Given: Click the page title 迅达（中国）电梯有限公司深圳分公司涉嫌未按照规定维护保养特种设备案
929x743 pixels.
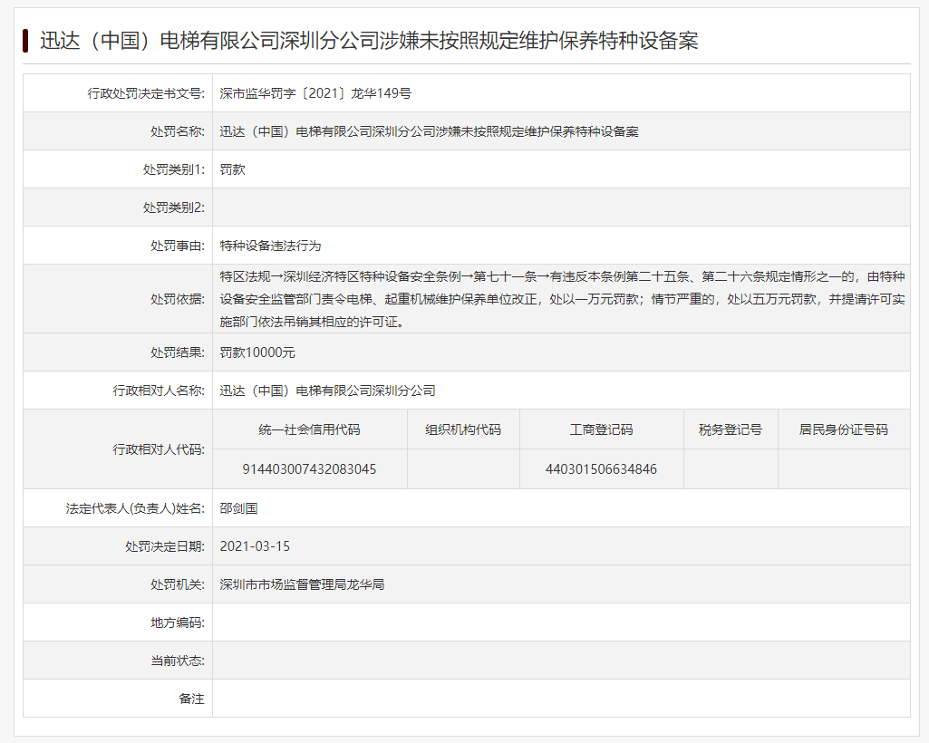Looking at the screenshot, I should pos(369,40).
